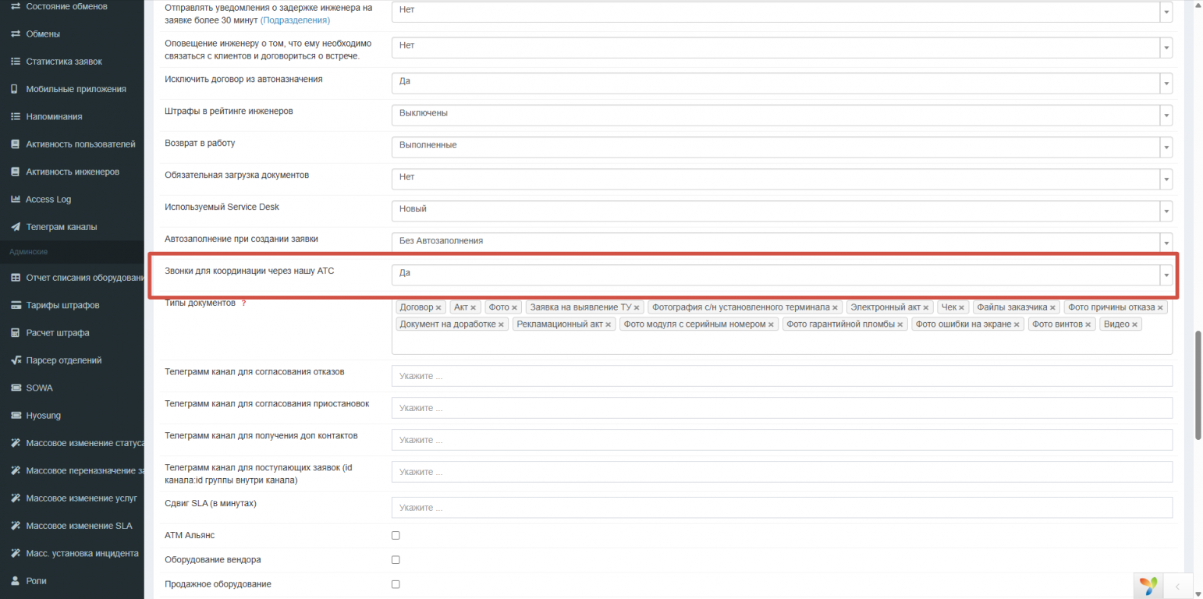1203x599 pixels.
Task: Click the Расчет штрафа calculator icon
Action: (15, 333)
